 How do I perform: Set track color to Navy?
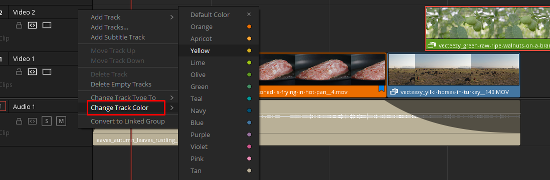219,111
